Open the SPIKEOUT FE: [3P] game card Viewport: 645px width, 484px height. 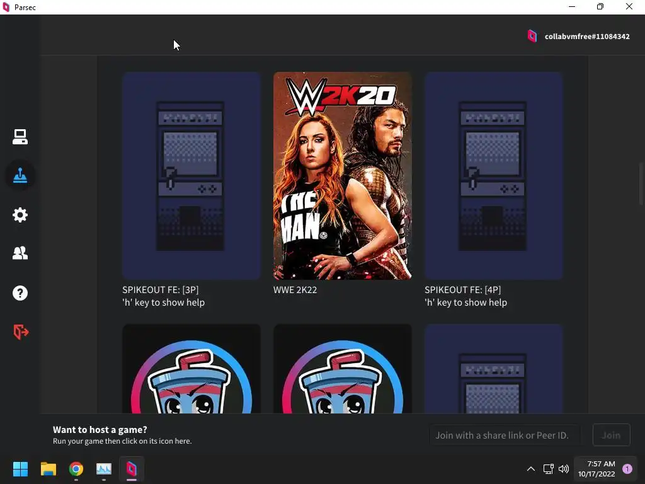(191, 176)
